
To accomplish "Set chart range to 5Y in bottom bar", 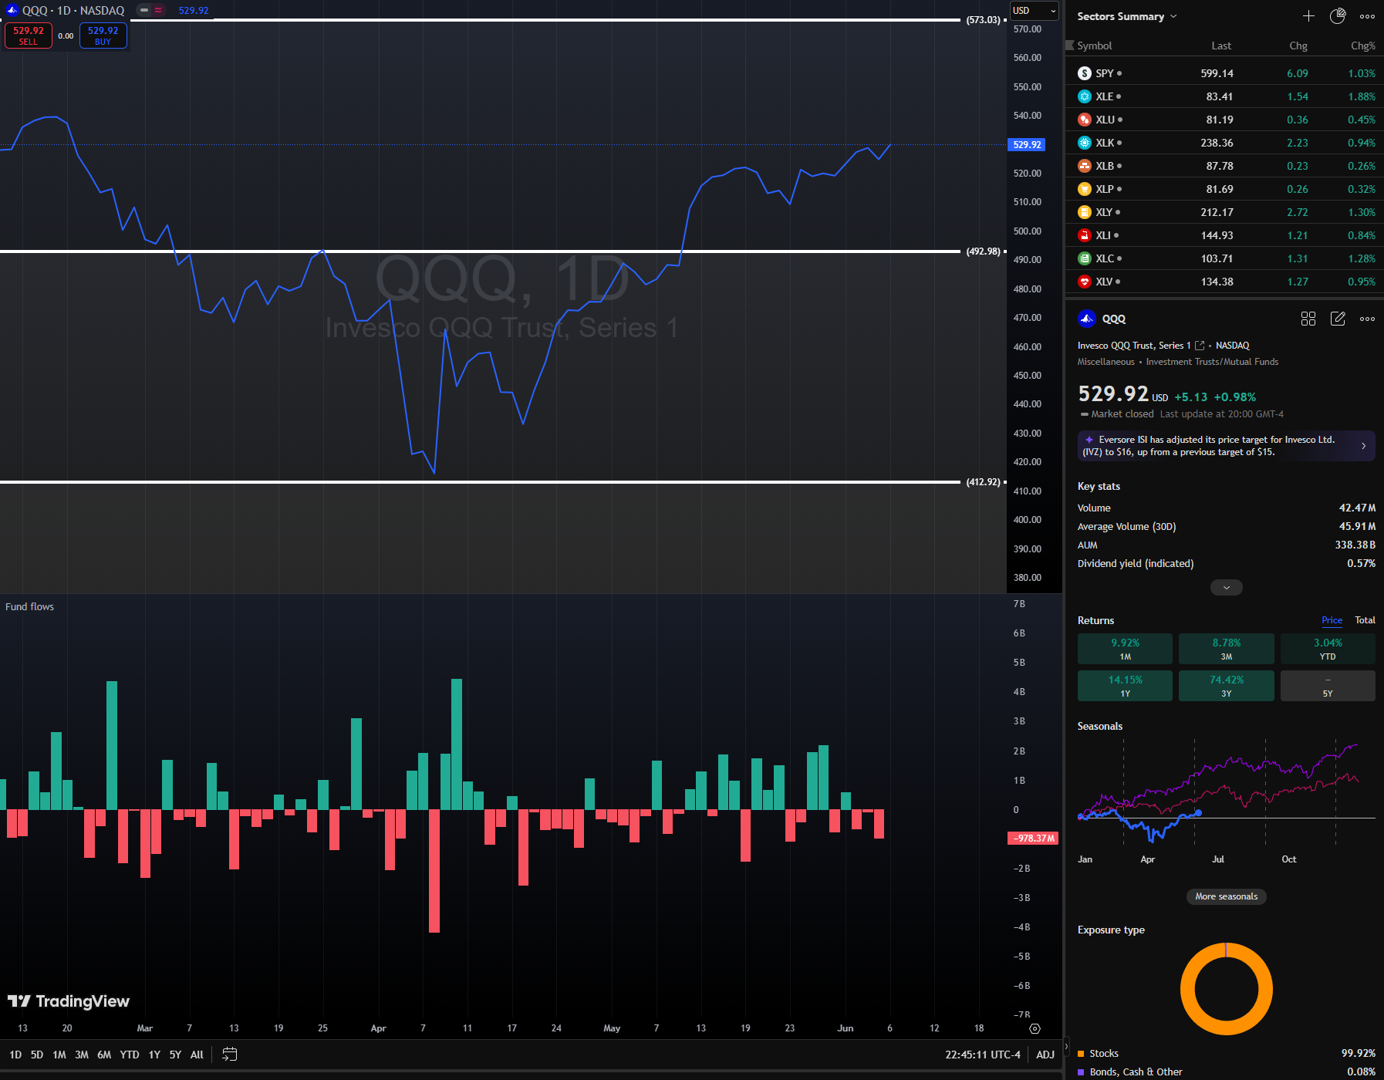I will tap(175, 1055).
